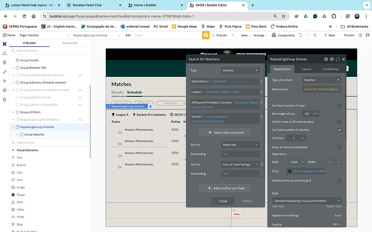
Task: Open the Settings gear icon in left sidebar
Action: pyautogui.click(x=4, y=90)
